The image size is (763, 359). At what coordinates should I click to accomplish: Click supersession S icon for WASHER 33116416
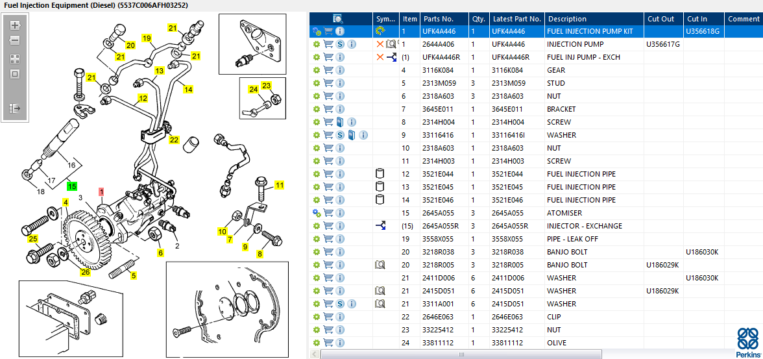340,135
